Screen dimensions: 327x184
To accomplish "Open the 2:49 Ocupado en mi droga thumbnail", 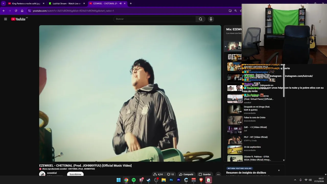I will click(235, 109).
